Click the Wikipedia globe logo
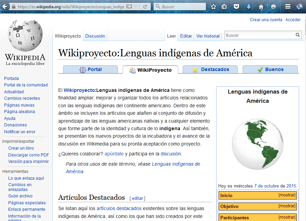This screenshot has height=221, width=306. [x=25, y=36]
